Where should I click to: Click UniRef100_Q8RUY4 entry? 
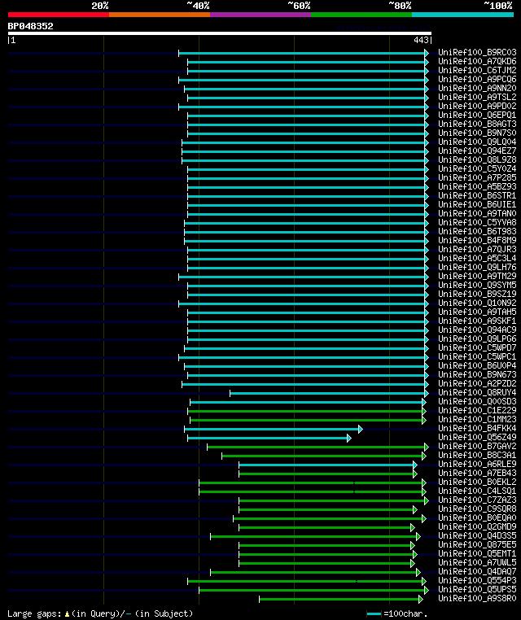coord(477,393)
